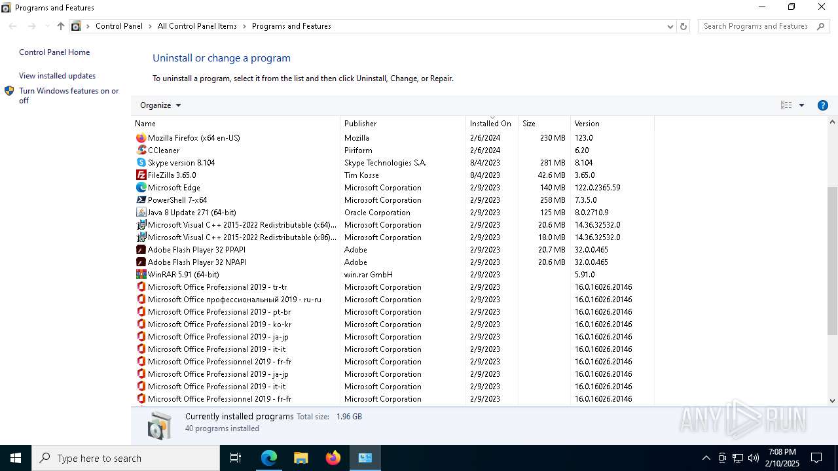Open Control Panel Home link
The width and height of the screenshot is (838, 471).
click(x=54, y=52)
